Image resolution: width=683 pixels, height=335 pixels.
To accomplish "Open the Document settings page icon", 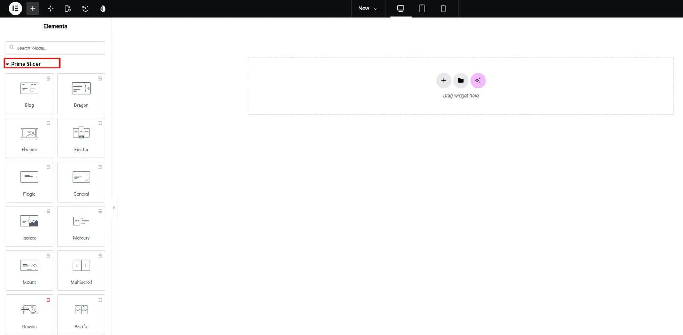I will (68, 9).
